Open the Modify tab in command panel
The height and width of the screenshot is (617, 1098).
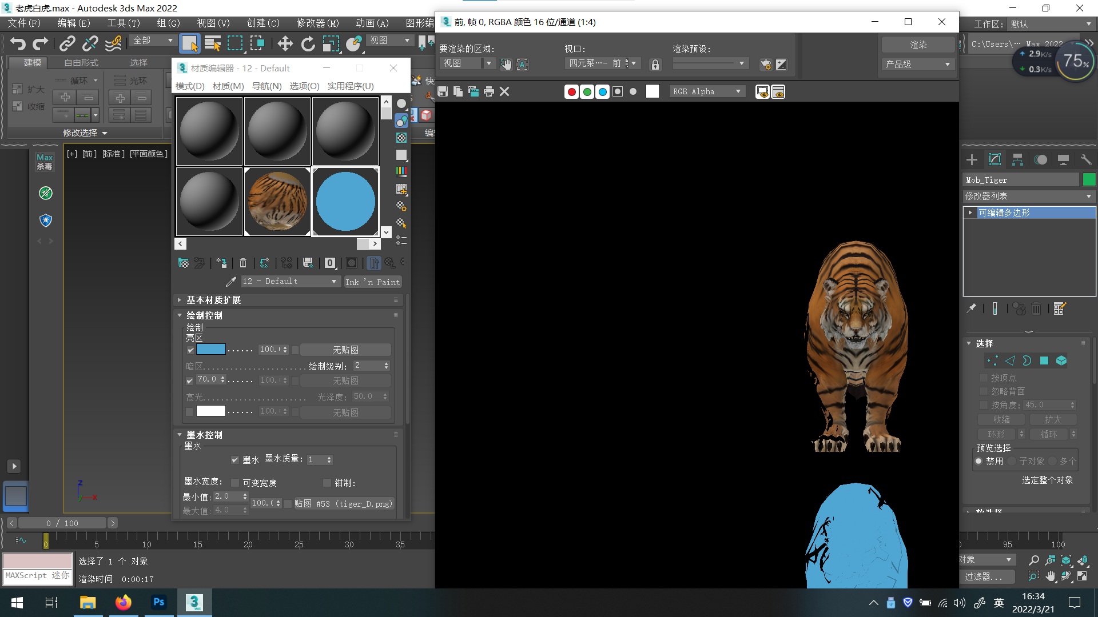pyautogui.click(x=995, y=160)
